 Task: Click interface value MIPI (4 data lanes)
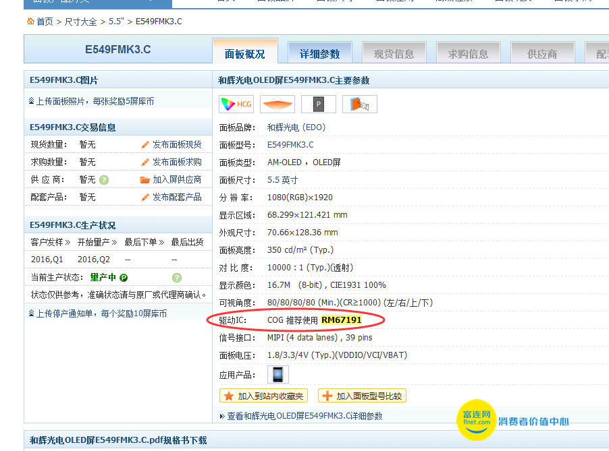tap(302, 337)
